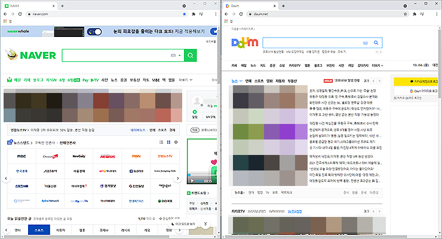This screenshot has height=239, width=442.
Task: Click the green Naver search button
Action: coord(191,55)
